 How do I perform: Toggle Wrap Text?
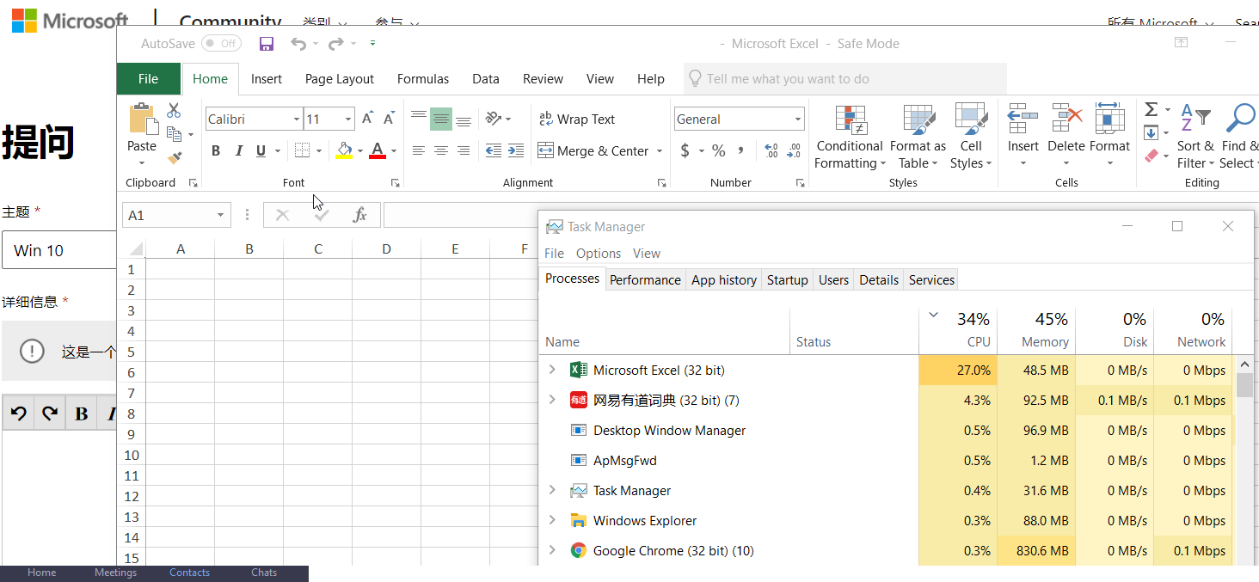(577, 119)
